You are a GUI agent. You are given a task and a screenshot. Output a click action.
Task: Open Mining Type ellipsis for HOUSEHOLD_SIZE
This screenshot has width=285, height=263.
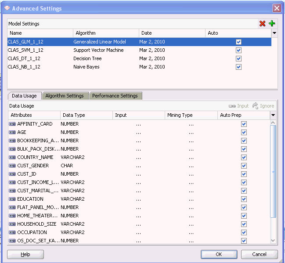click(191, 225)
